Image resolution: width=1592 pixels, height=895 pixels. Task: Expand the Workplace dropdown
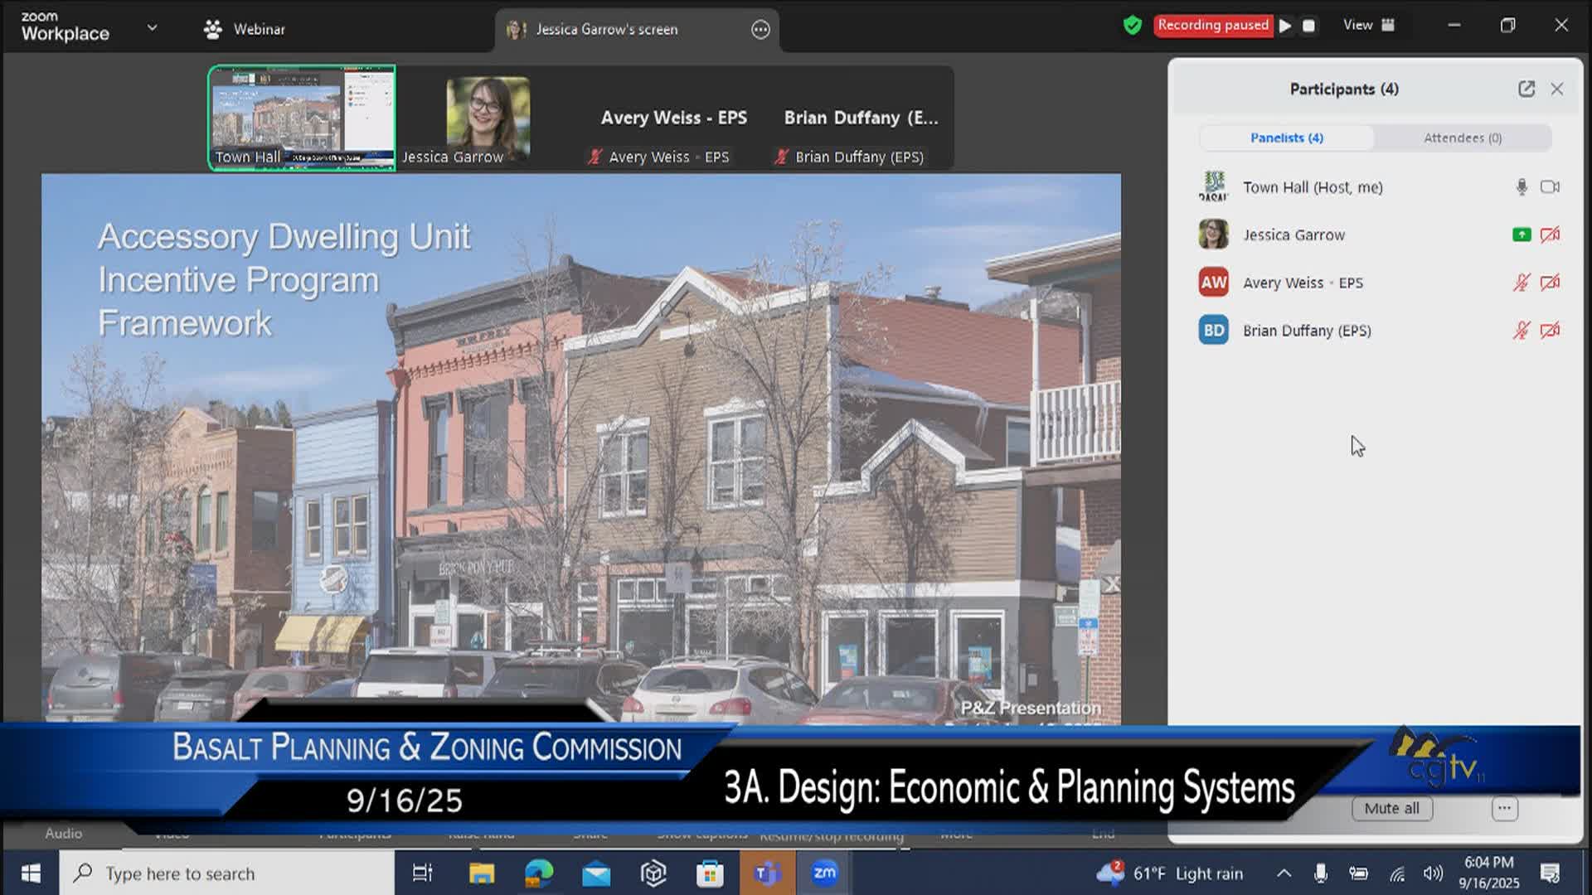pyautogui.click(x=152, y=26)
